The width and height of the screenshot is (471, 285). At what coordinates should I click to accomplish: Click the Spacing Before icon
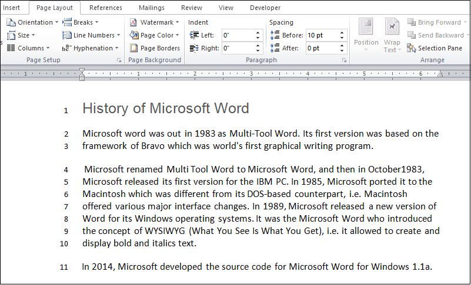pyautogui.click(x=275, y=35)
